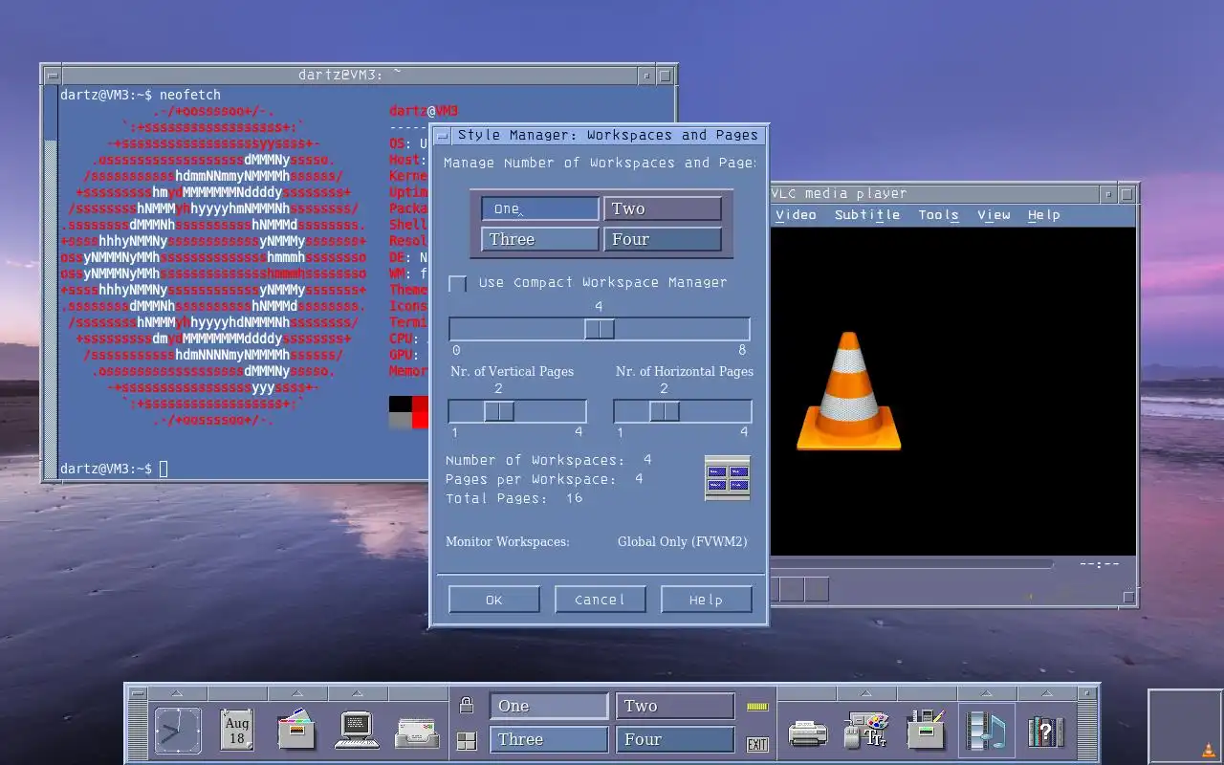The image size is (1224, 765).
Task: Click the VLC cone in the video area
Action: pos(848,391)
